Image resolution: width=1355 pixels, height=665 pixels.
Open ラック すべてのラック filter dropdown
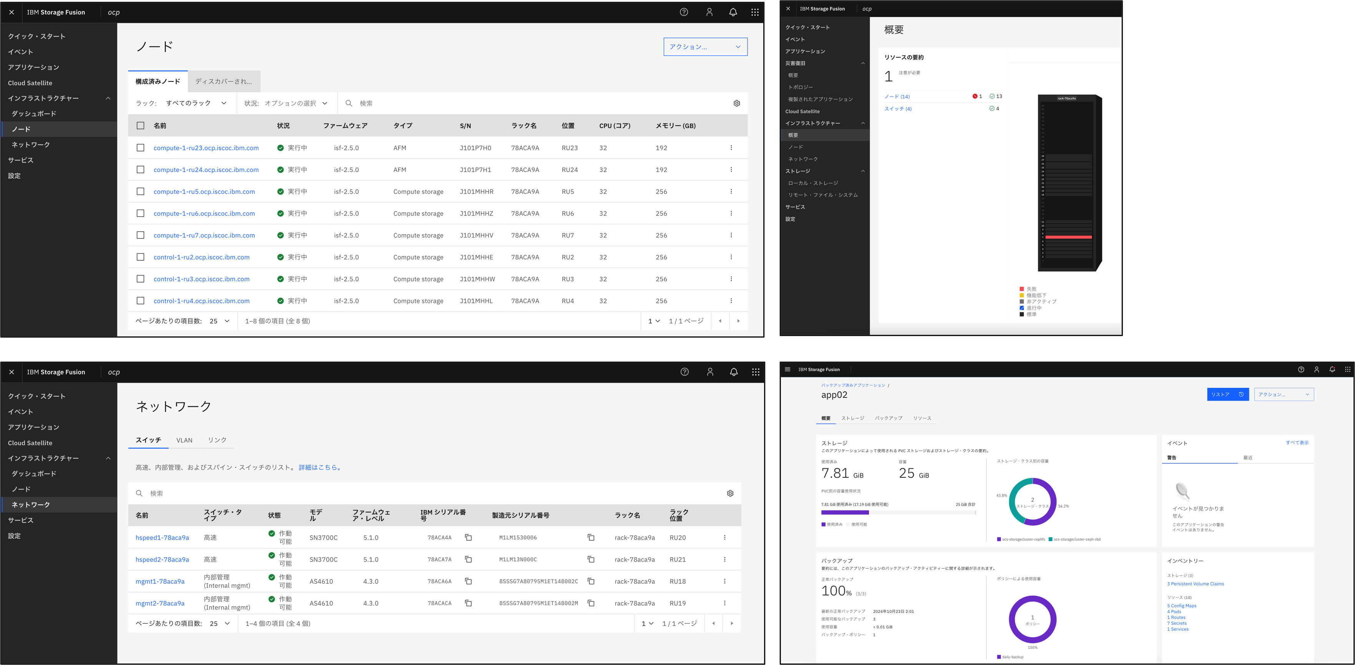196,103
